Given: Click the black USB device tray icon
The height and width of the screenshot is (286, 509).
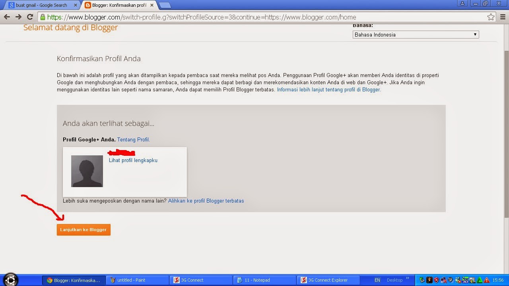Looking at the screenshot, I should (429, 280).
